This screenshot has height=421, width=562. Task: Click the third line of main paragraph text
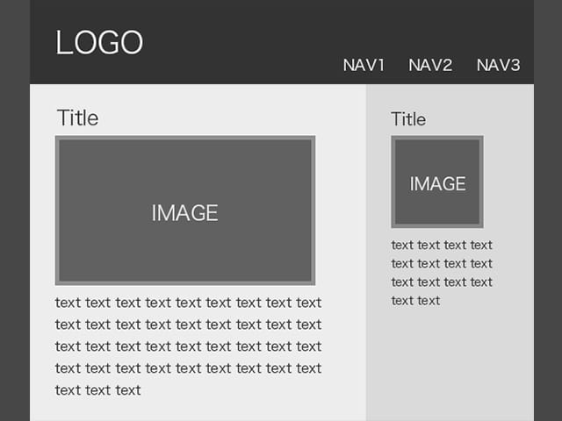(188, 346)
